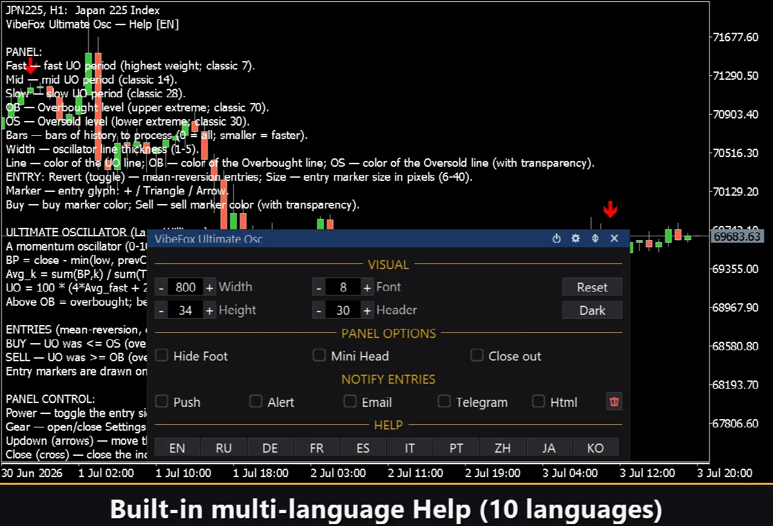773x526 pixels.
Task: Tick the Close out checkbox
Action: (477, 355)
